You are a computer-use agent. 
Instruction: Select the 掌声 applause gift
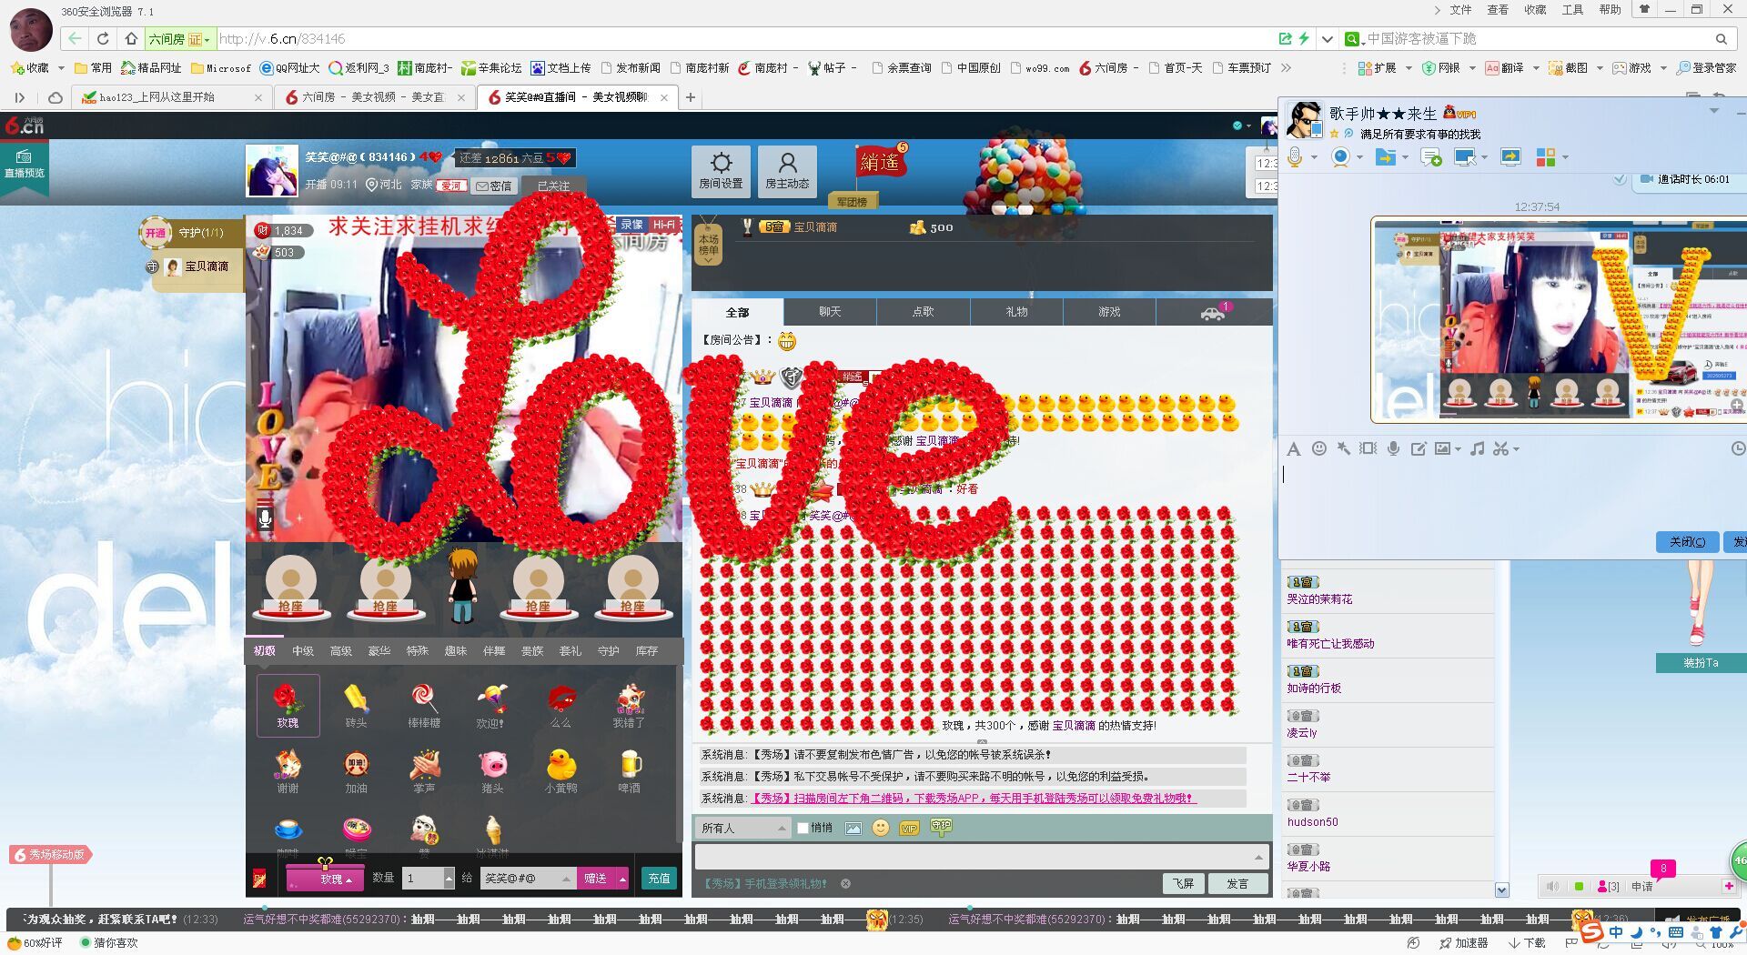424,770
